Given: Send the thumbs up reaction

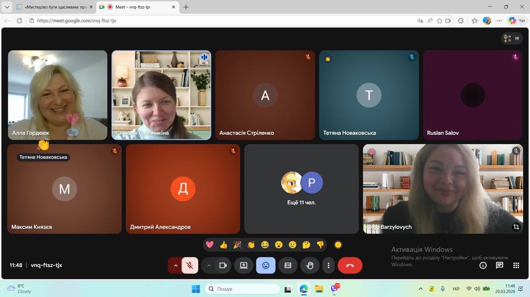Looking at the screenshot, I should click(224, 245).
